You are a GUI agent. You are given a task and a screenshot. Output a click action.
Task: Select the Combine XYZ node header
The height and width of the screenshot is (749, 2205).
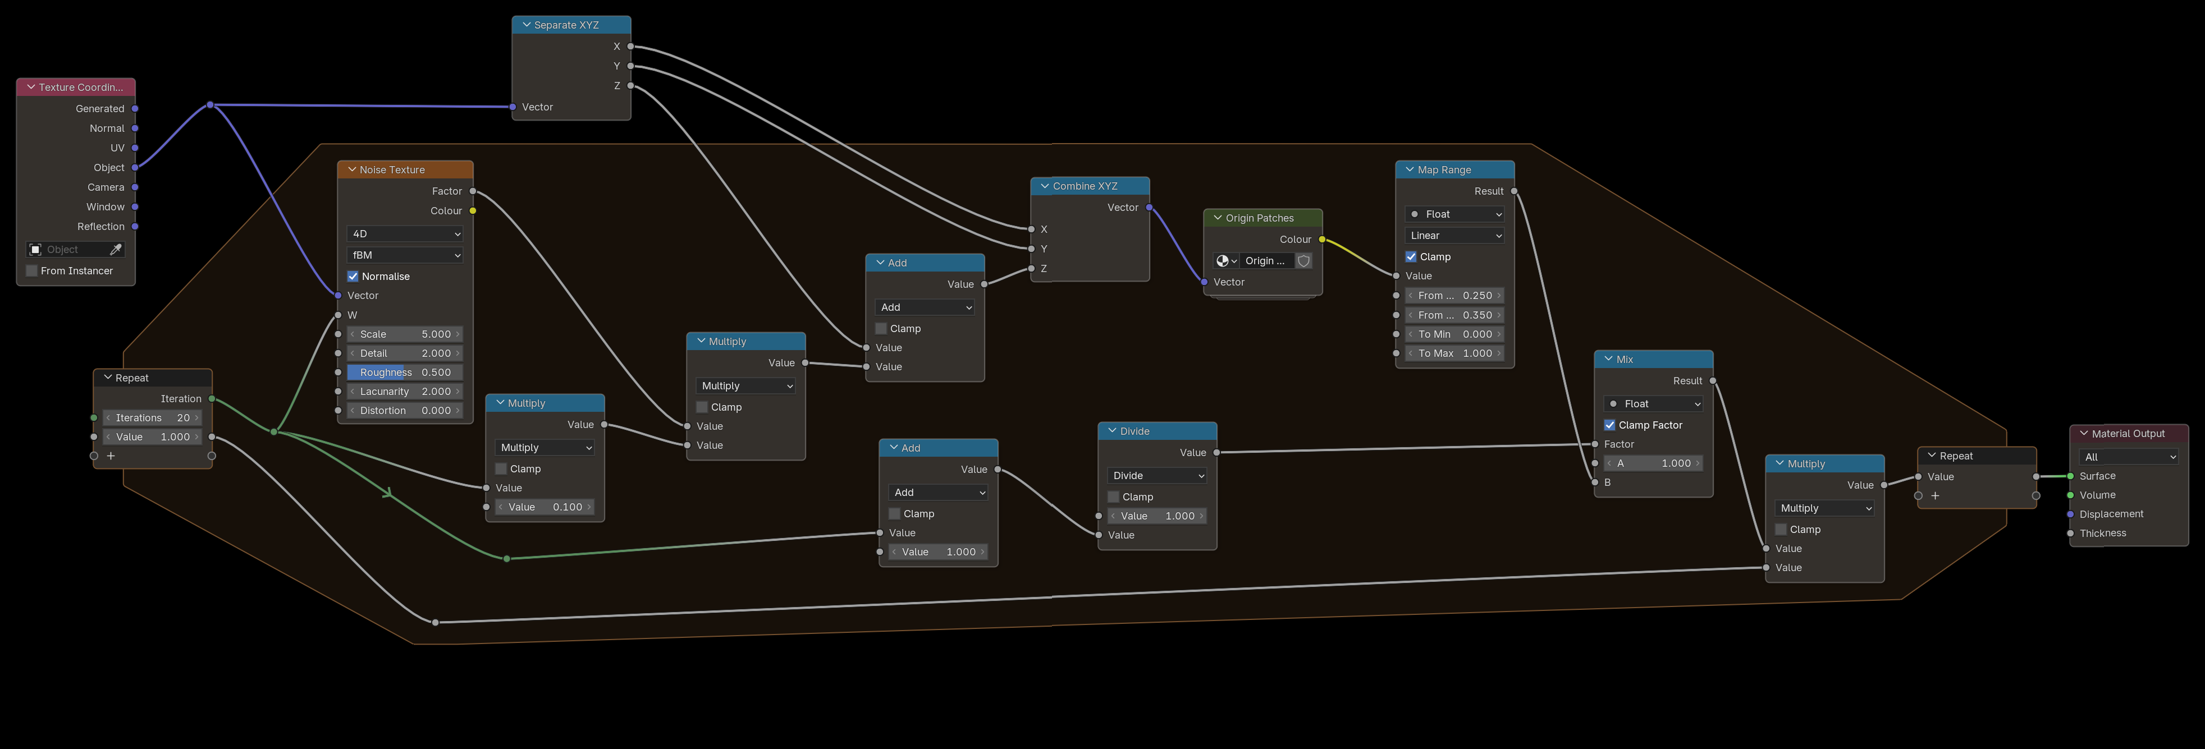1090,186
